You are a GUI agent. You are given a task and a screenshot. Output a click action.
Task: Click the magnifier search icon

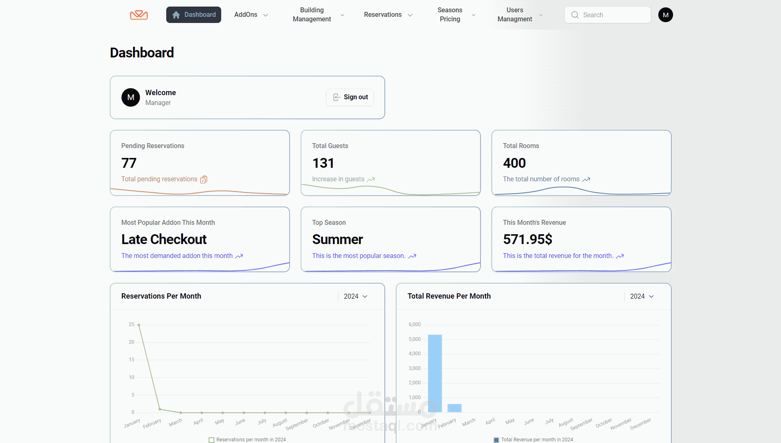tap(575, 15)
